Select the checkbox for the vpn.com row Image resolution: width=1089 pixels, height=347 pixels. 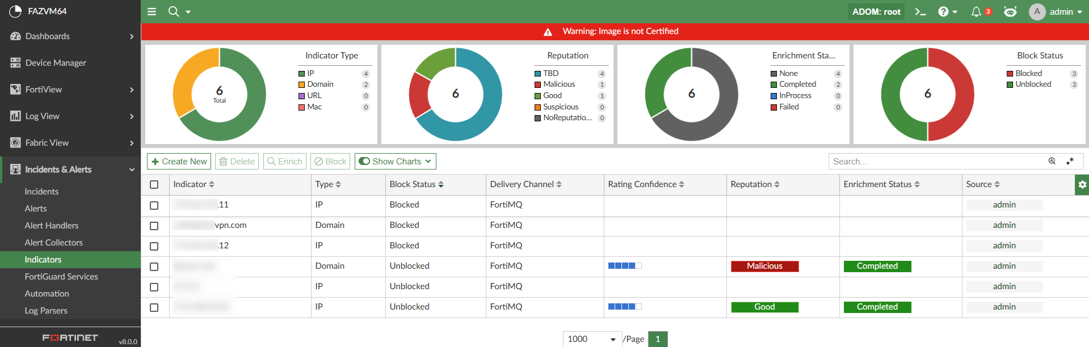pos(154,226)
